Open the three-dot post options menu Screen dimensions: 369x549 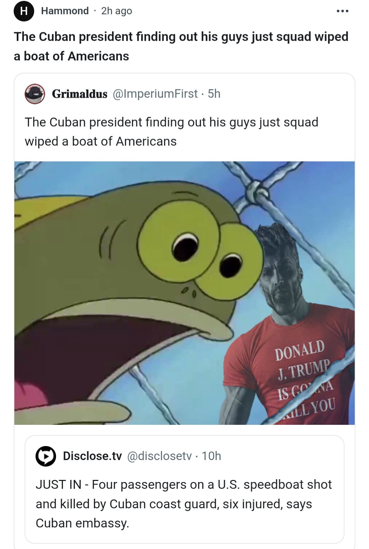(x=342, y=11)
